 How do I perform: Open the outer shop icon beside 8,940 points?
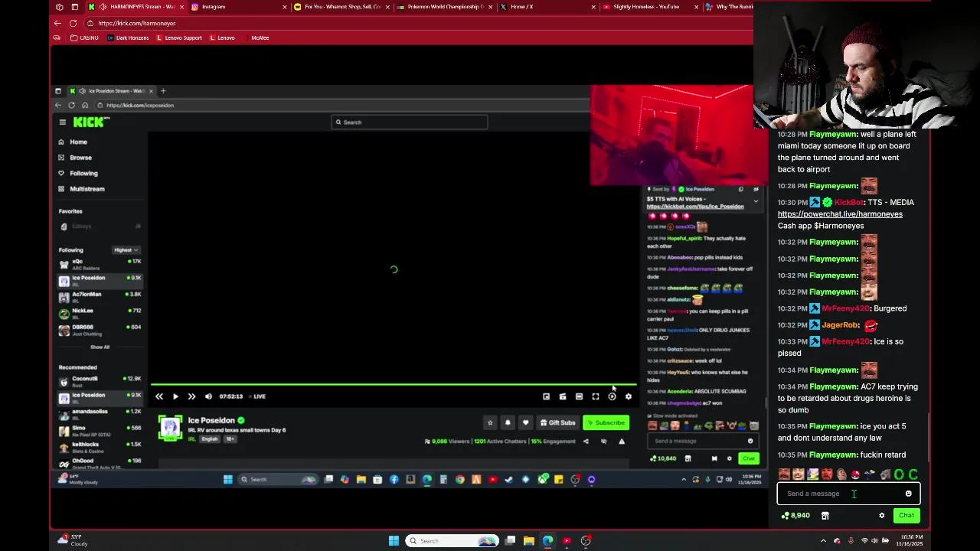[825, 516]
